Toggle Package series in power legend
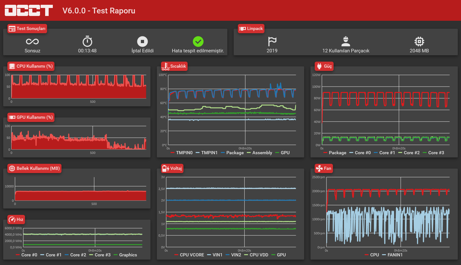 click(x=335, y=153)
